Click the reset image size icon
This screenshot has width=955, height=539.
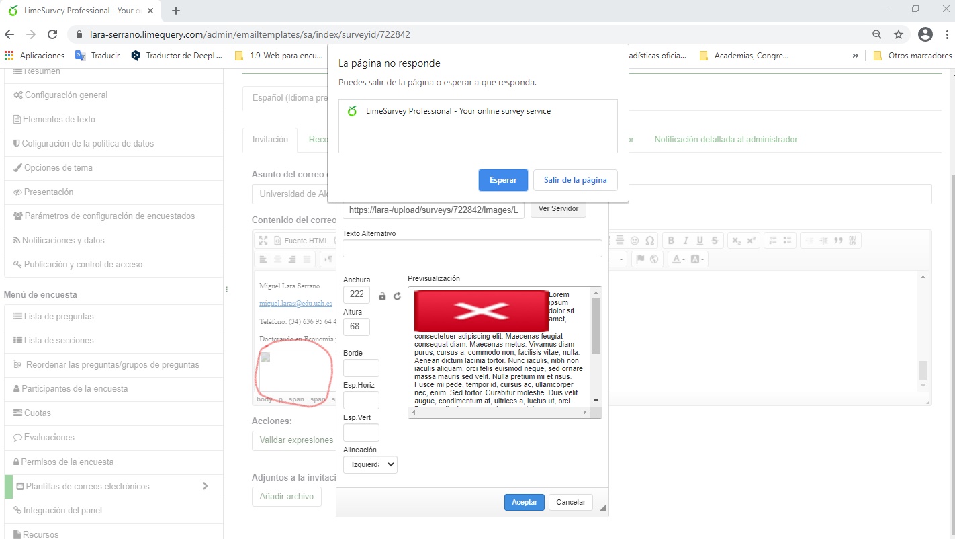397,296
